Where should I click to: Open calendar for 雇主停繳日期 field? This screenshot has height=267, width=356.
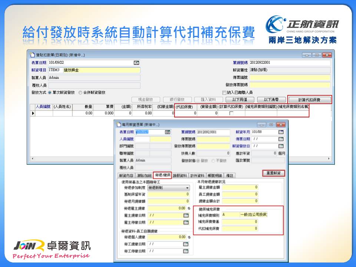pos(186,222)
